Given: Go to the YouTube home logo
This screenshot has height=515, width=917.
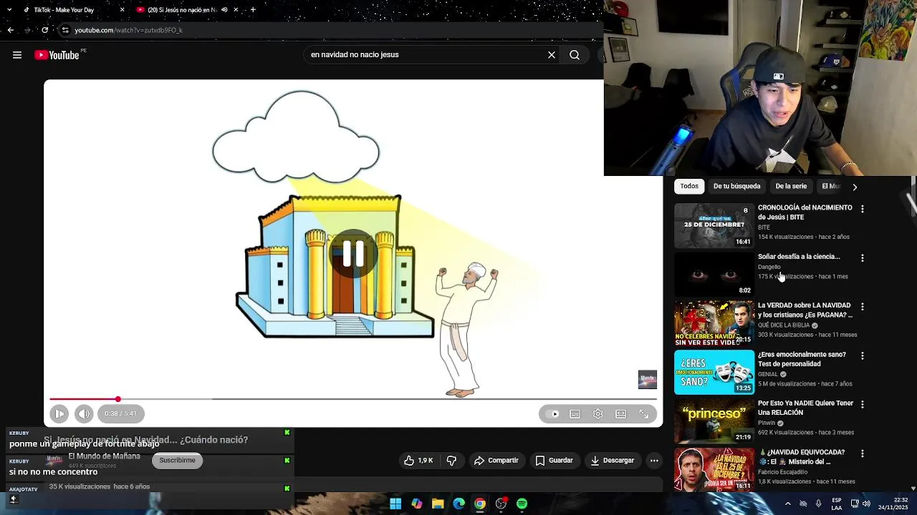Looking at the screenshot, I should tap(57, 55).
